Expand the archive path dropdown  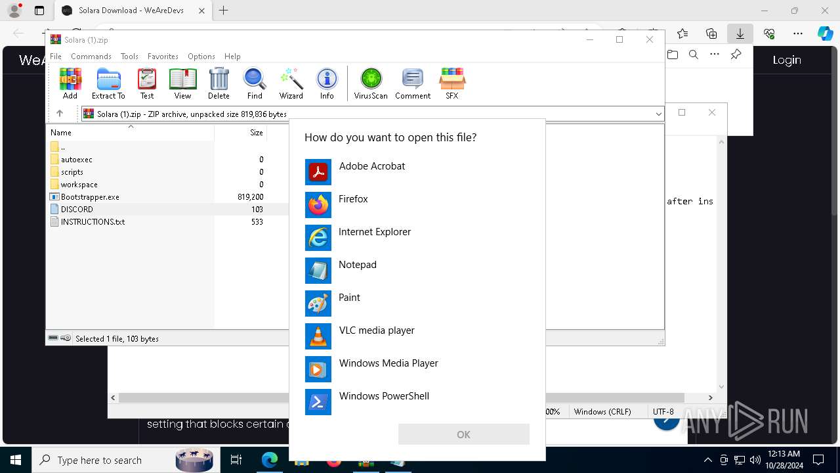(658, 114)
